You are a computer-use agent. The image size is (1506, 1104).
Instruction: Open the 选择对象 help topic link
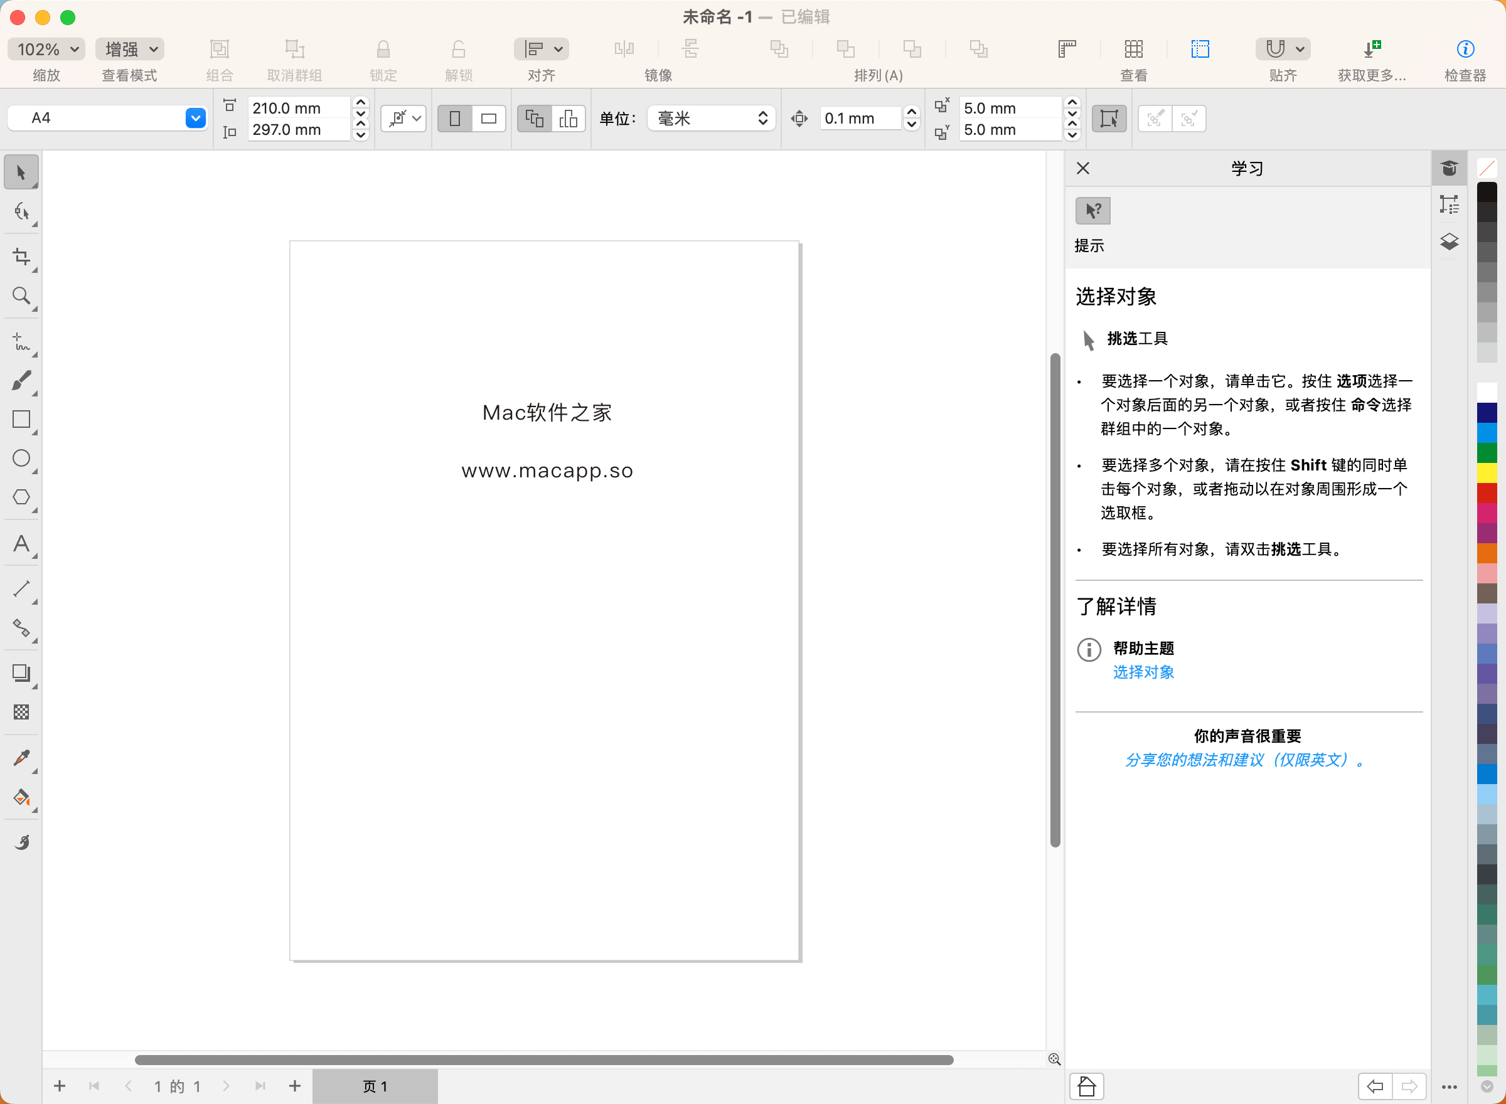(1143, 672)
